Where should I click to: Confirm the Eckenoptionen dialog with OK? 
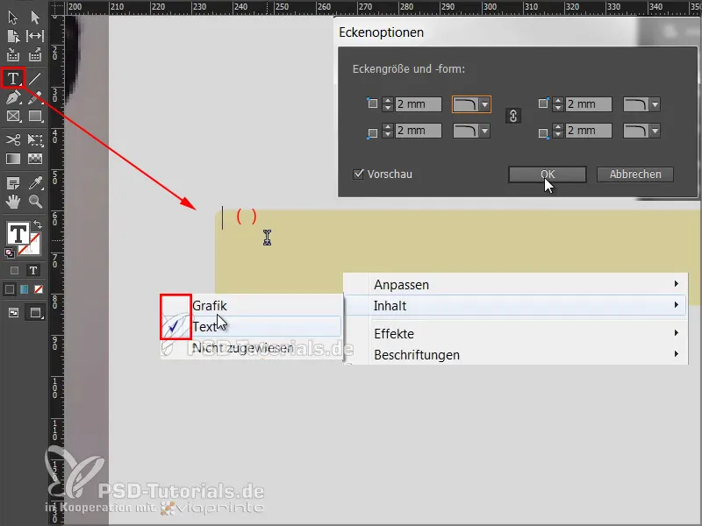pyautogui.click(x=547, y=174)
